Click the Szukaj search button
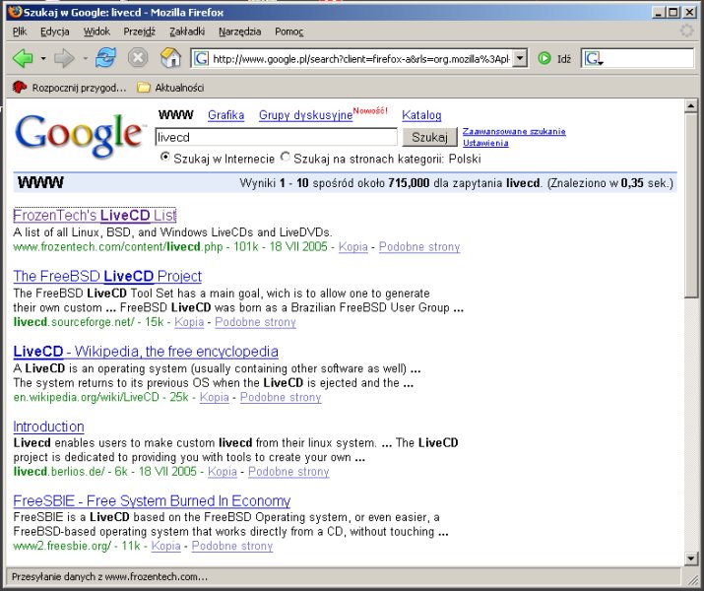 tap(429, 137)
